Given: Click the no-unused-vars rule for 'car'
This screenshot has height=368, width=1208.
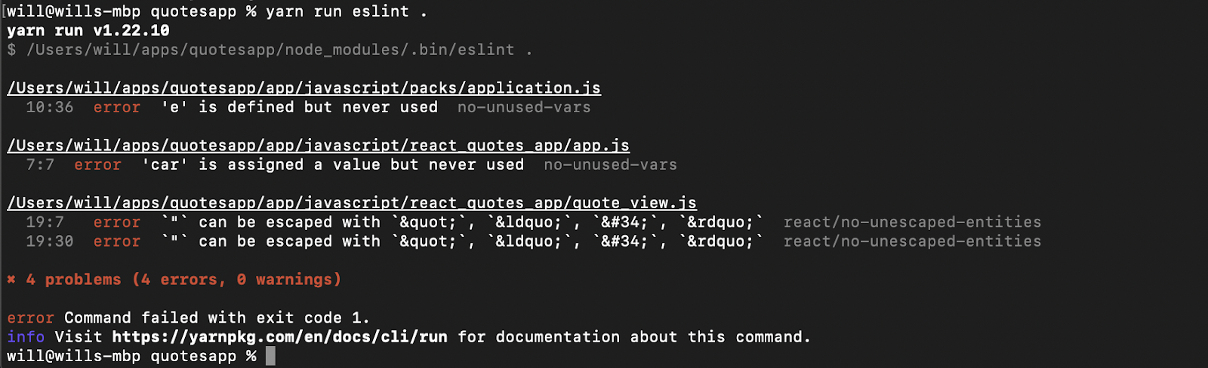Looking at the screenshot, I should coord(611,164).
